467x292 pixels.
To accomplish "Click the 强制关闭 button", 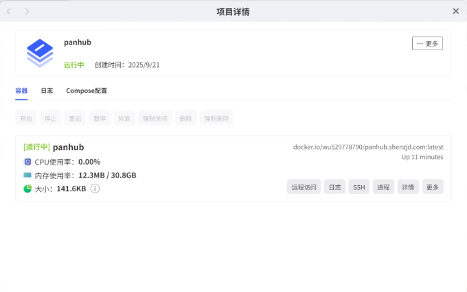I will click(155, 119).
